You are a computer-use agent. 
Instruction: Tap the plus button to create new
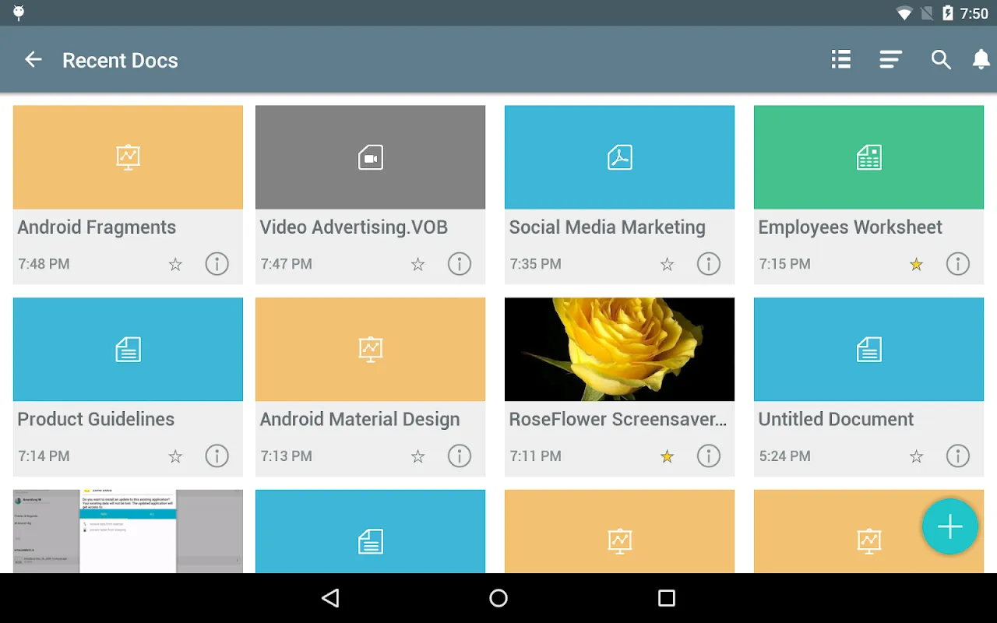pyautogui.click(x=949, y=527)
